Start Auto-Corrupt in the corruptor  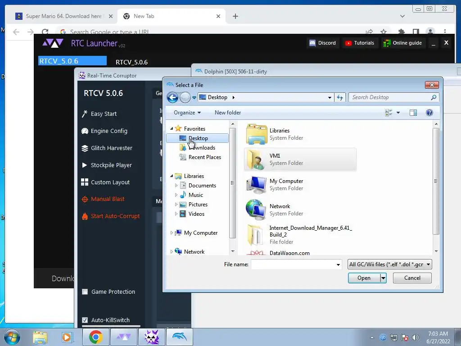point(111,216)
